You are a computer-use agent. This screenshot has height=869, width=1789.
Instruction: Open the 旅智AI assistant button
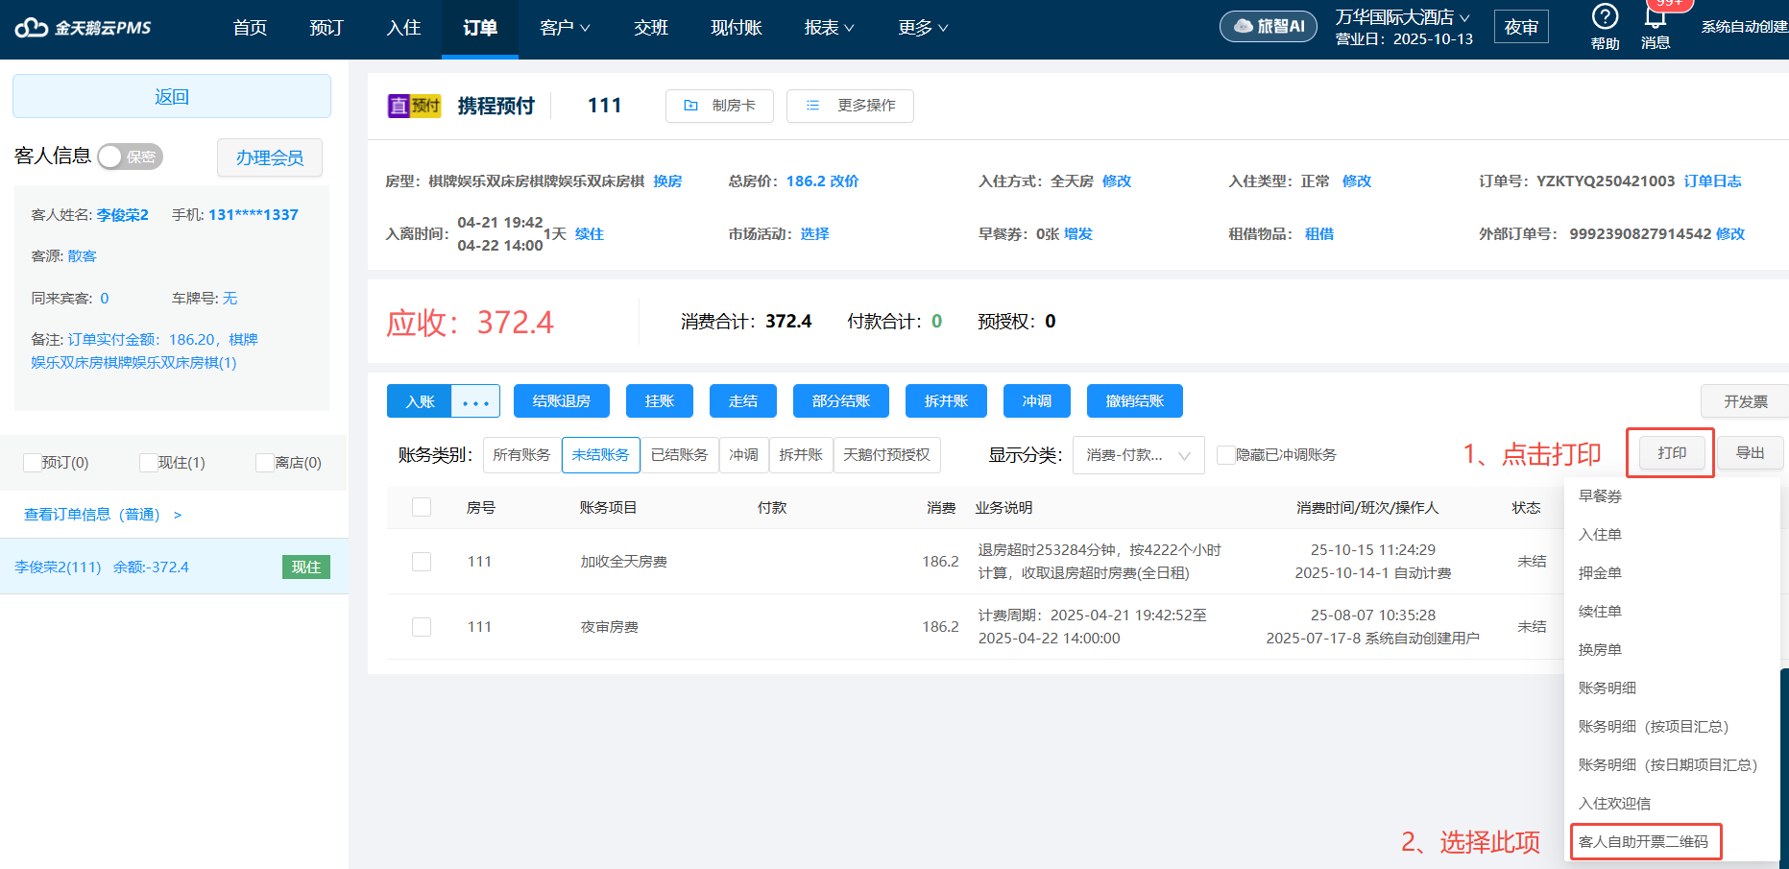1269,27
